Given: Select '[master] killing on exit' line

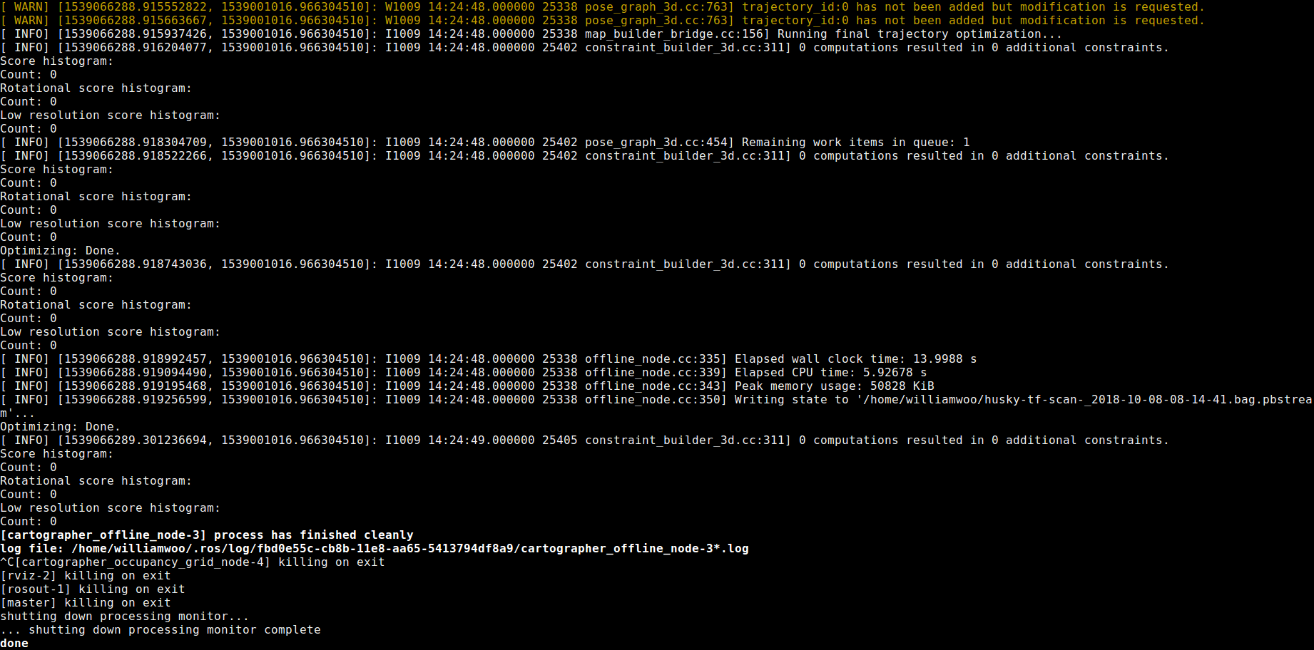Looking at the screenshot, I should (x=86, y=603).
